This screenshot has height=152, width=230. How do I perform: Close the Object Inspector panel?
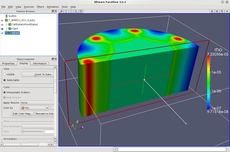tap(56, 59)
